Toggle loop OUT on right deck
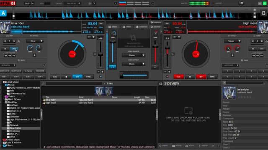This screenshot has height=150, width=268. (262, 49)
